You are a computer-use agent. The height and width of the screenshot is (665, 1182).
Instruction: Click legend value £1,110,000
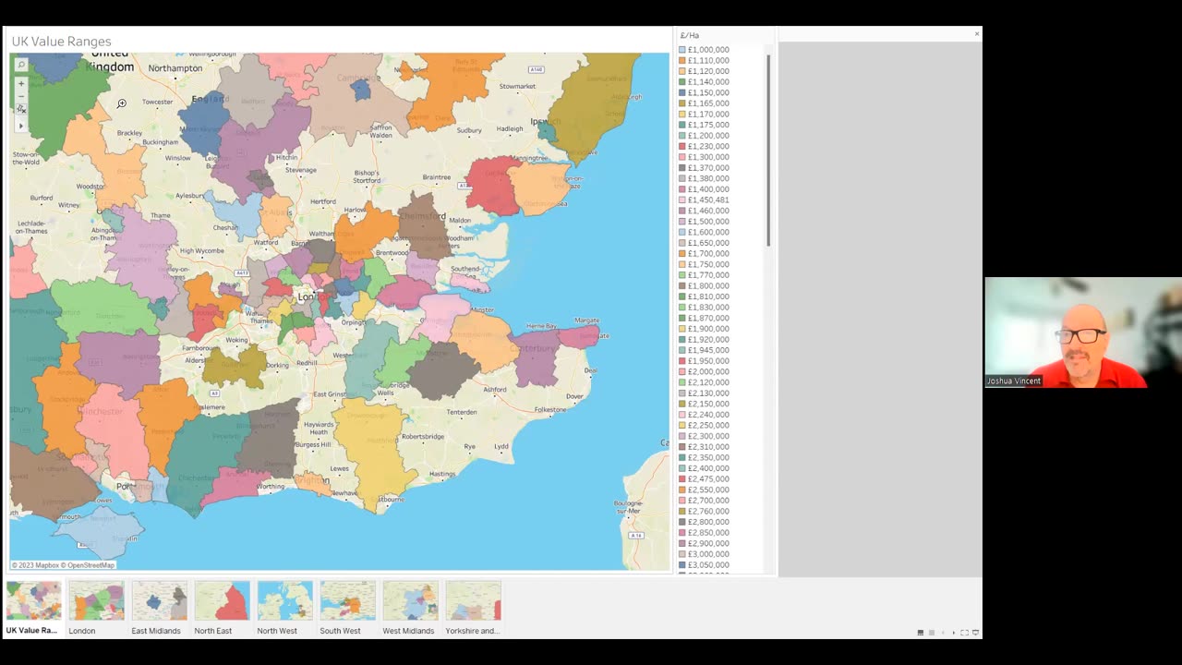(x=708, y=60)
